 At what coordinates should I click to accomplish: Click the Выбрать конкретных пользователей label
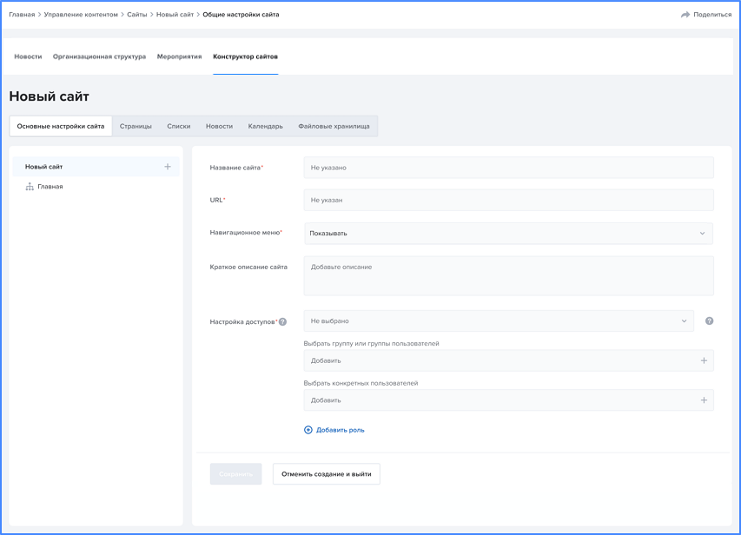[361, 383]
